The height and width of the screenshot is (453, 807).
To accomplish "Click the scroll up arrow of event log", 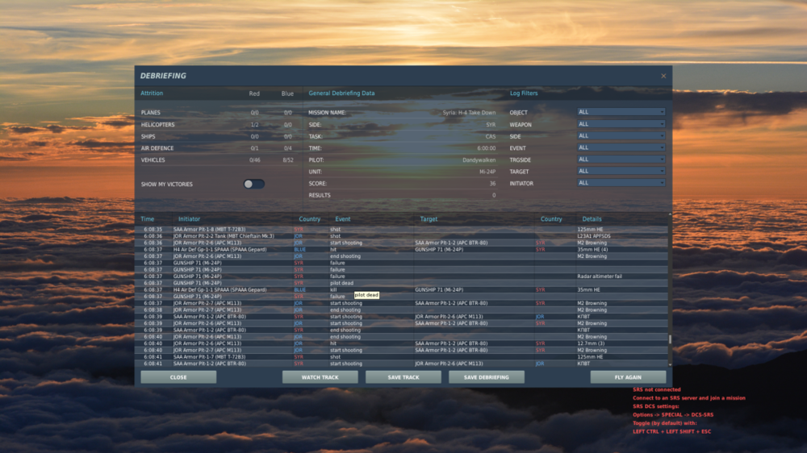I will [x=670, y=214].
